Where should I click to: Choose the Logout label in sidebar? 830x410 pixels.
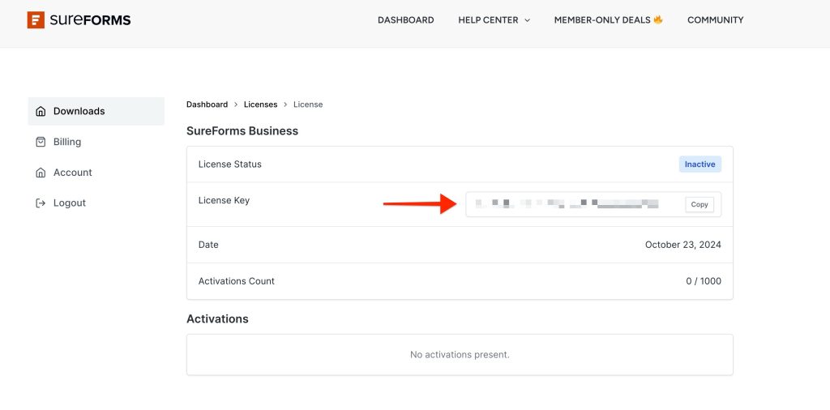[70, 203]
